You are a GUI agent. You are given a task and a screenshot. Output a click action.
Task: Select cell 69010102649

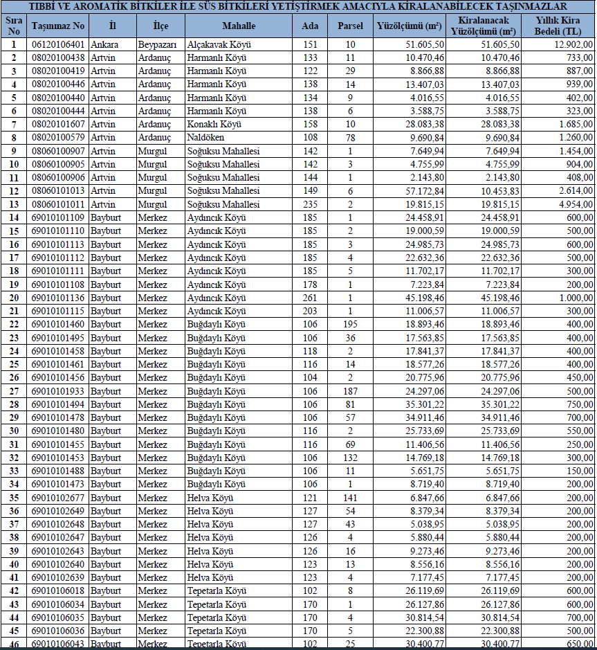click(58, 511)
